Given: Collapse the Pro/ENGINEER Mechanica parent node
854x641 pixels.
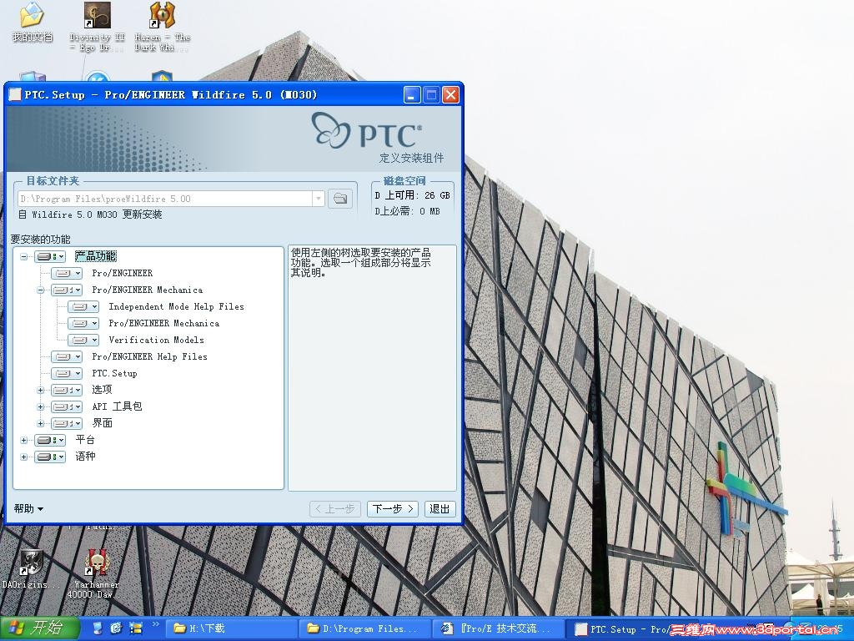Looking at the screenshot, I should point(40,290).
